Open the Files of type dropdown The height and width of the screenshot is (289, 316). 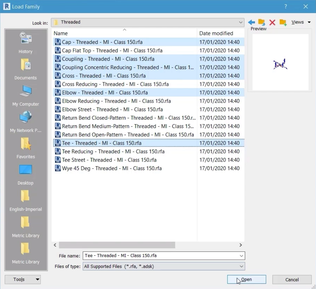[x=164, y=266]
